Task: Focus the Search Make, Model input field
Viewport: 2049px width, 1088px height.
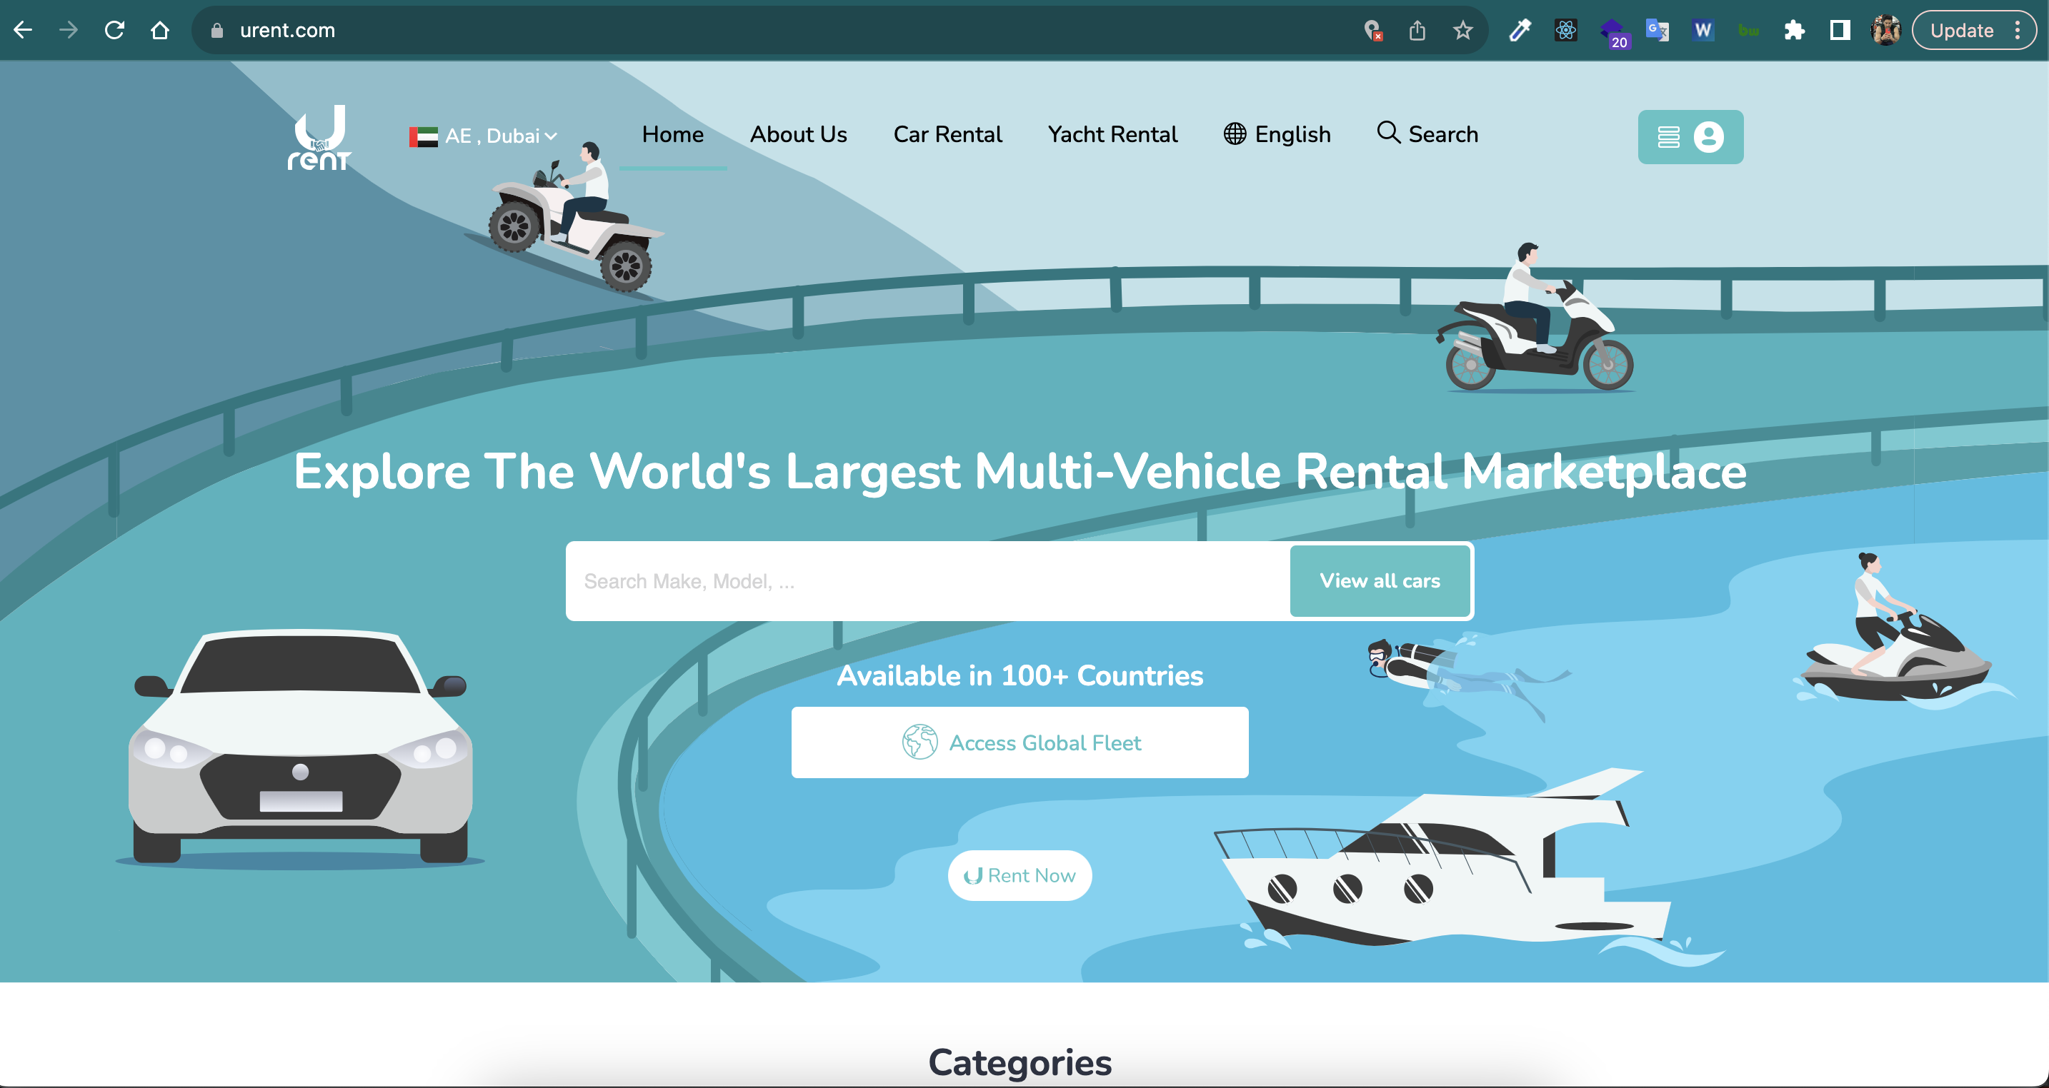Action: [927, 581]
